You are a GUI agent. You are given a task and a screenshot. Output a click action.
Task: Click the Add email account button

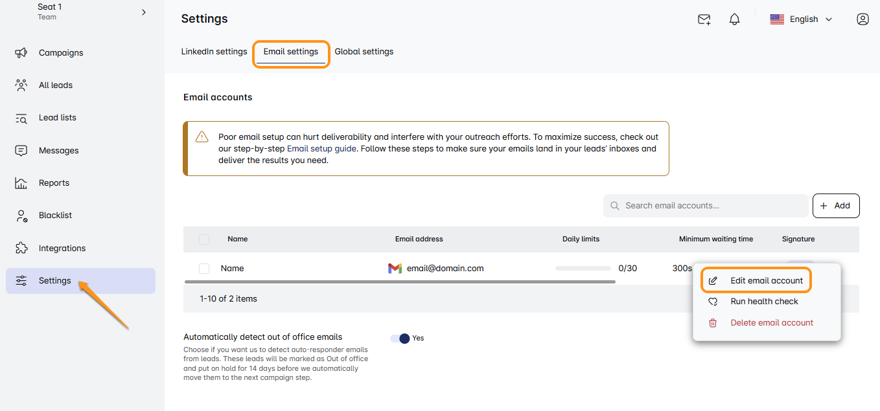click(x=835, y=206)
